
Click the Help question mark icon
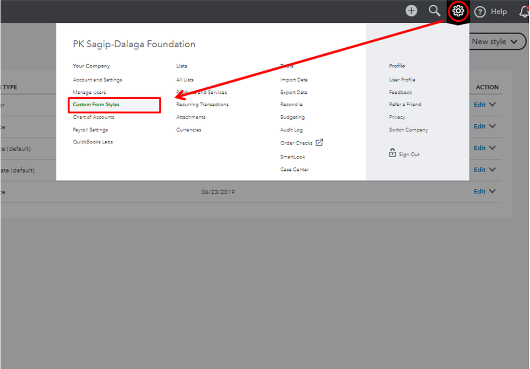pyautogui.click(x=480, y=12)
